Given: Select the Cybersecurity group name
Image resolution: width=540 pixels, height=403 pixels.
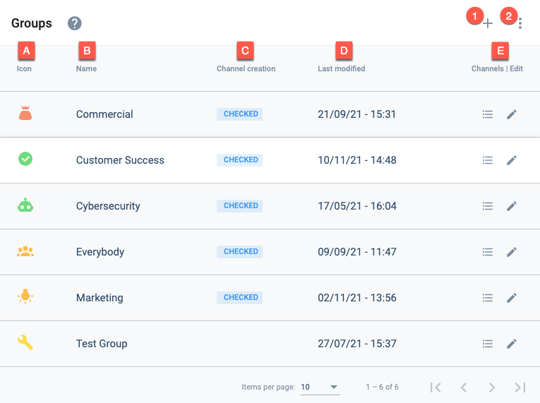Looking at the screenshot, I should [108, 206].
